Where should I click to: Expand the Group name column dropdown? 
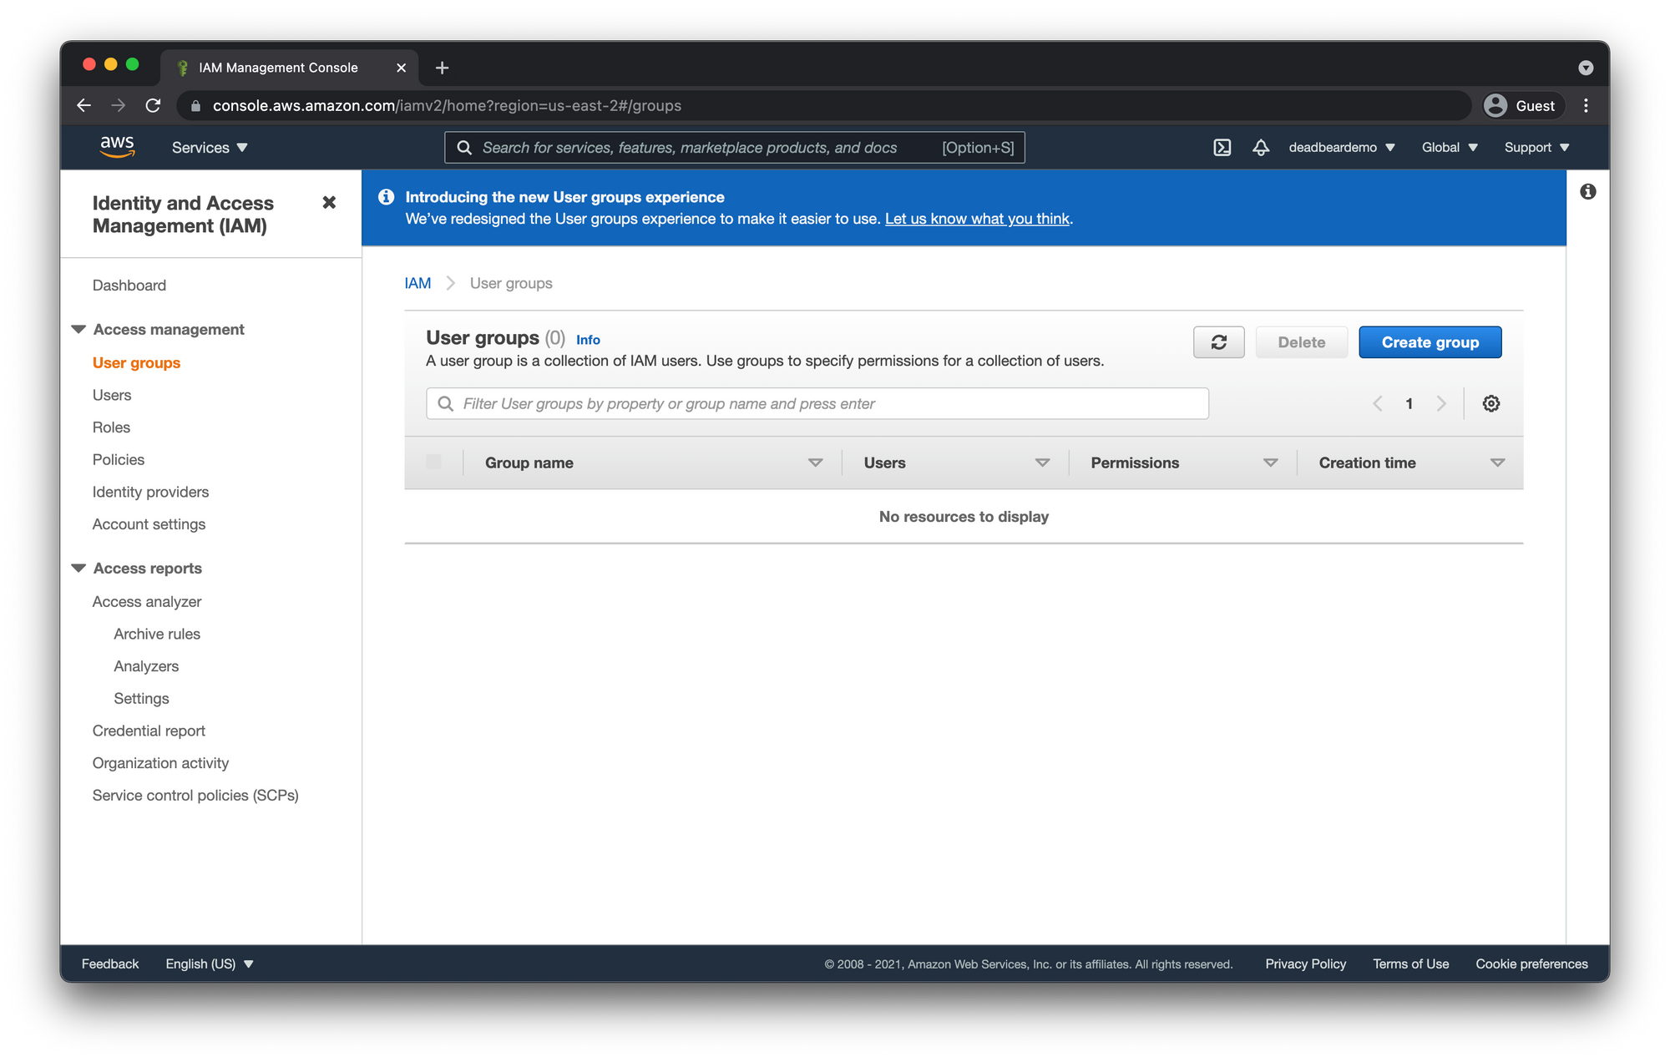click(x=816, y=463)
